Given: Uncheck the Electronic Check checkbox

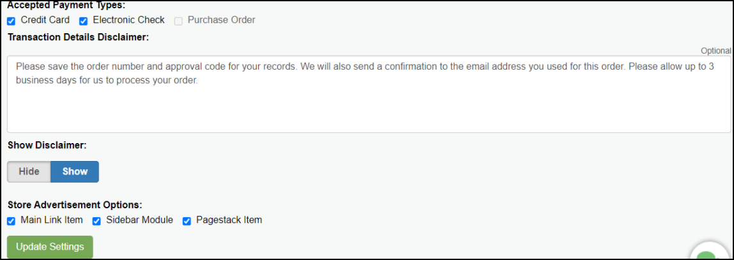Looking at the screenshot, I should (x=83, y=21).
